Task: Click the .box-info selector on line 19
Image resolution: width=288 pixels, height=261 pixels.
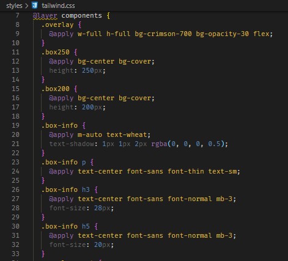Action: tap(59, 125)
